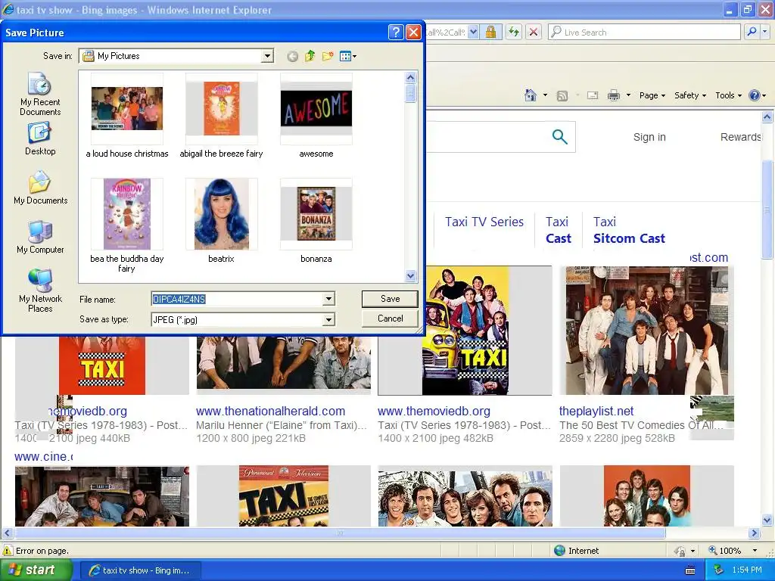This screenshot has height=581, width=775.
Task: Open www.thenationalherald.com link
Action: [x=270, y=411]
